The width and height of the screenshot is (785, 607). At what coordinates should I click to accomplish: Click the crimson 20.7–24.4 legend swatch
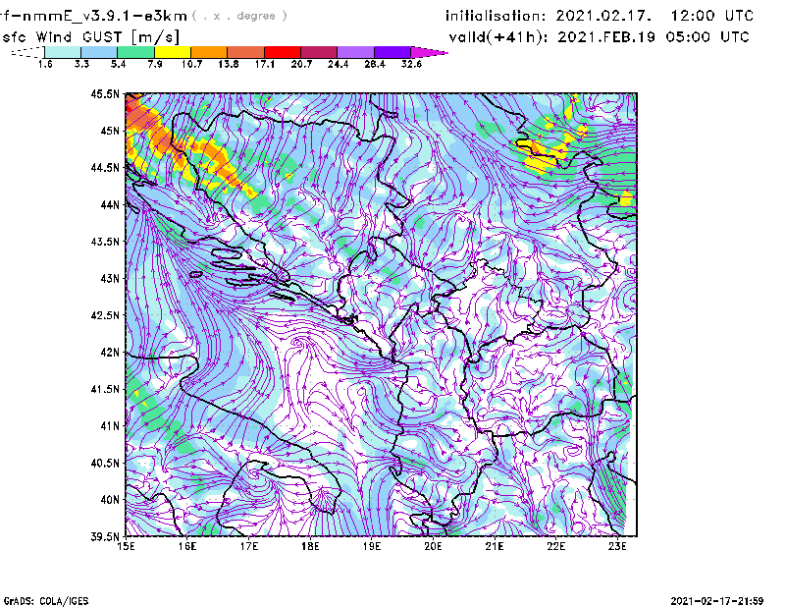coord(319,52)
